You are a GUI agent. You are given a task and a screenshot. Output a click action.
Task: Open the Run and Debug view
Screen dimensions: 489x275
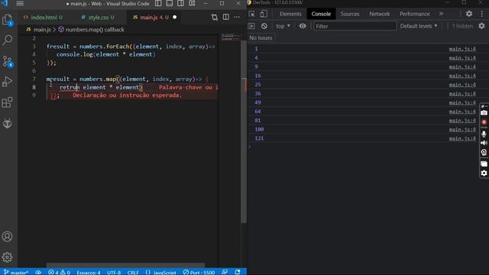pyautogui.click(x=7, y=82)
